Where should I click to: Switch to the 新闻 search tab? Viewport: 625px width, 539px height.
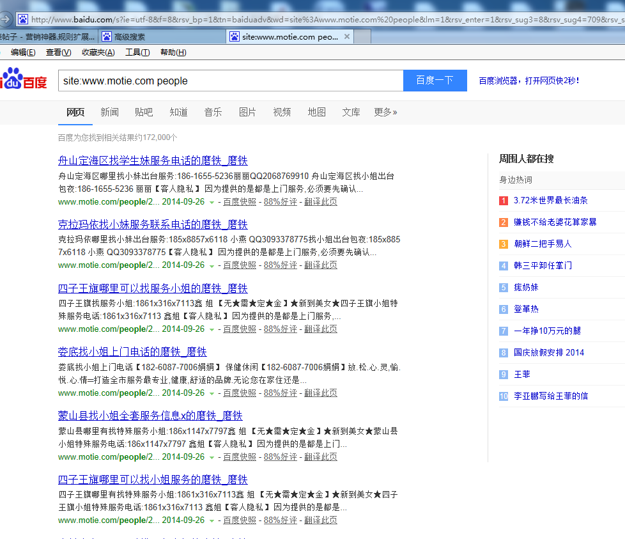[109, 112]
